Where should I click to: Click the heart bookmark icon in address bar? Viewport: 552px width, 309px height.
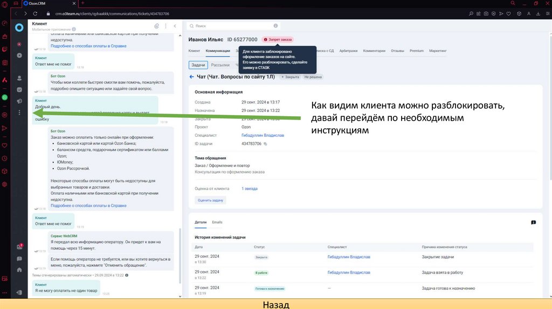pyautogui.click(x=509, y=13)
